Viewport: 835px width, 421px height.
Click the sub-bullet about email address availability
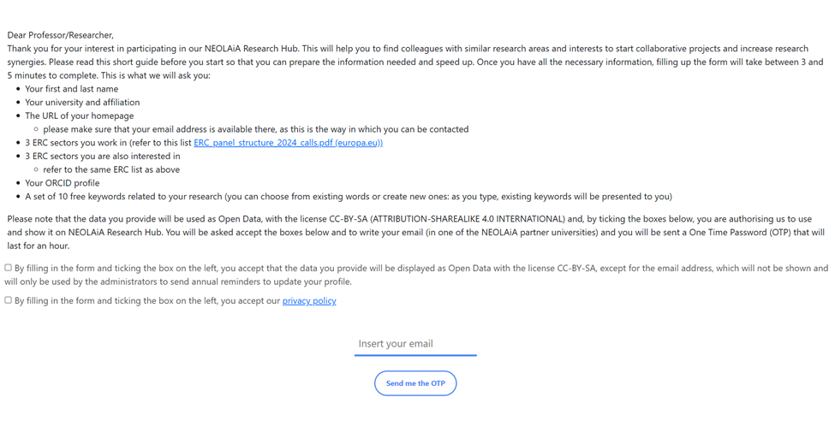click(255, 129)
